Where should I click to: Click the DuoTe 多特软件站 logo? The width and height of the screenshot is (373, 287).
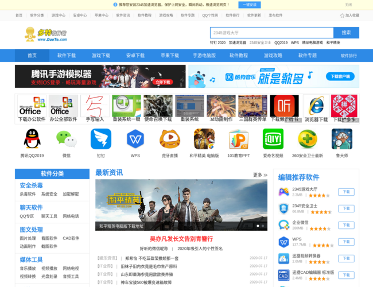[x=46, y=34]
